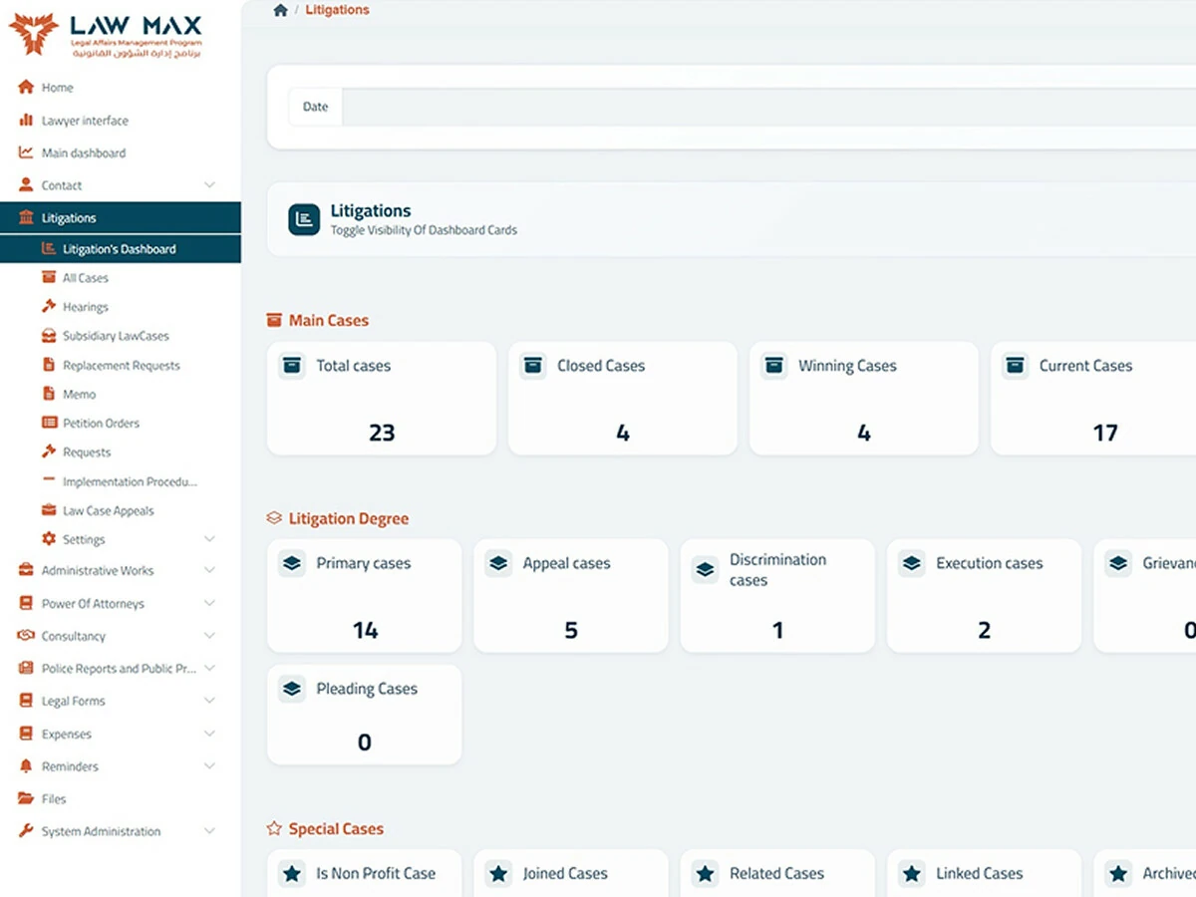Click the Linked Cases star icon
Viewport: 1196px width, 897px height.
(x=912, y=874)
